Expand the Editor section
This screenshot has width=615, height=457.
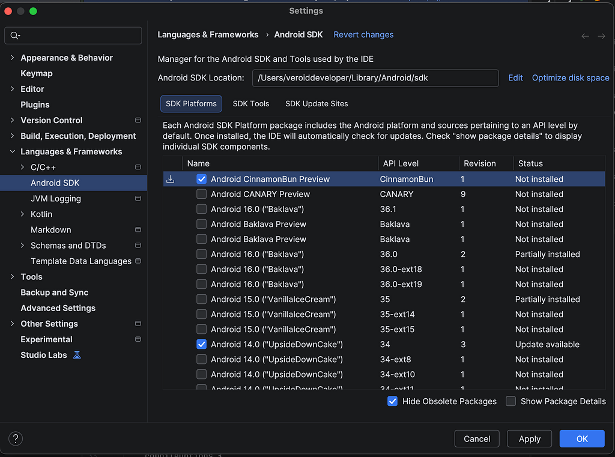point(12,89)
